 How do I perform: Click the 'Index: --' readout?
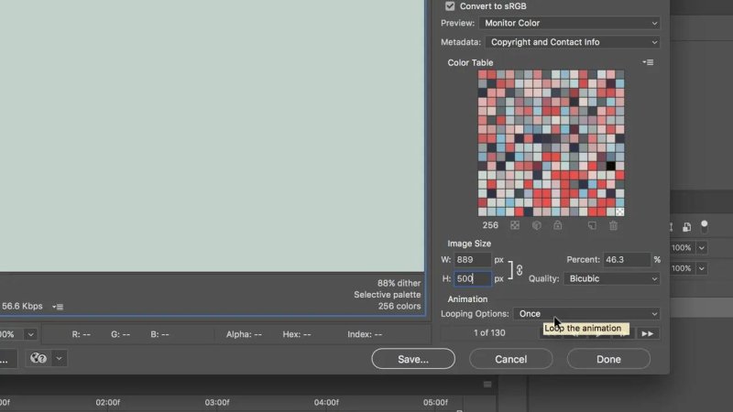coord(365,334)
